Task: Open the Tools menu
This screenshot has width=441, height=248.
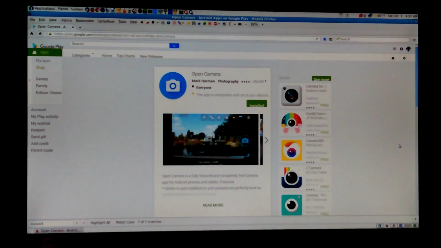Action: (122, 21)
